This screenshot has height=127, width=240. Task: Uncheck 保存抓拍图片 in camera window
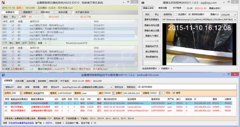(189, 14)
